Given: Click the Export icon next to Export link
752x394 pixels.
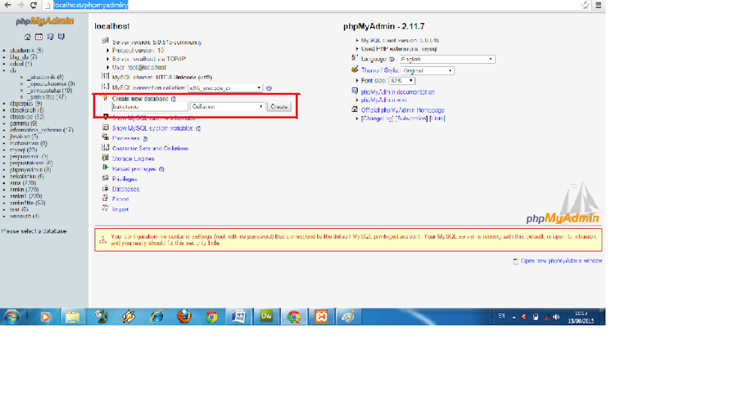Looking at the screenshot, I should 105,199.
